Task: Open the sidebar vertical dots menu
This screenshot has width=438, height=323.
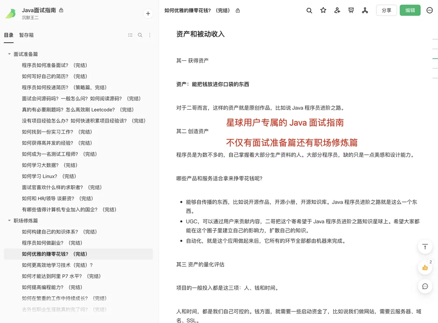Action: pyautogui.click(x=150, y=35)
